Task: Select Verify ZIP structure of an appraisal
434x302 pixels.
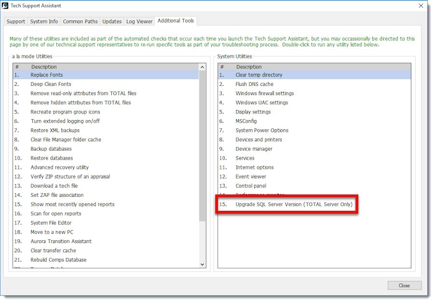Action: tap(106, 177)
